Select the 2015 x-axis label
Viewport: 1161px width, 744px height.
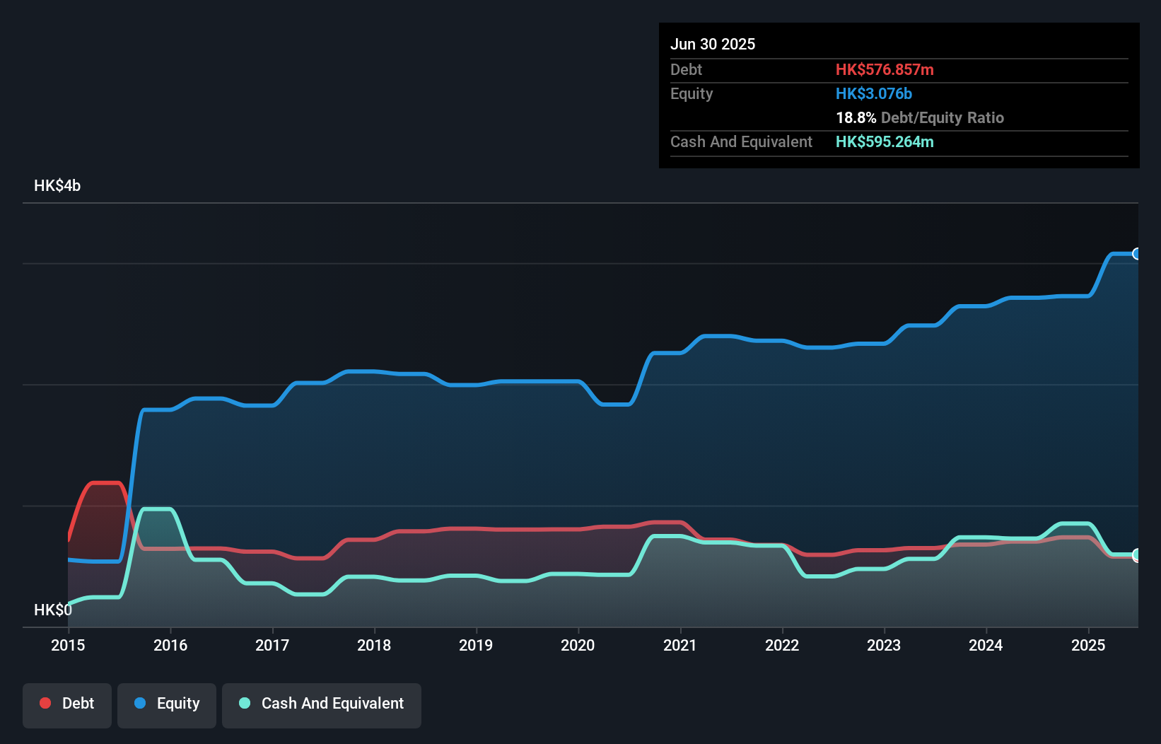coord(68,645)
